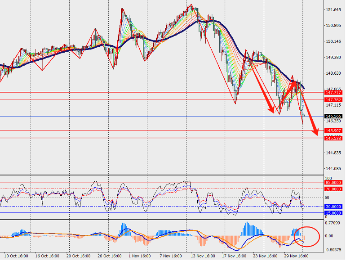
Task: Select the oscillator 85.0000 level label
Action: click(333, 183)
